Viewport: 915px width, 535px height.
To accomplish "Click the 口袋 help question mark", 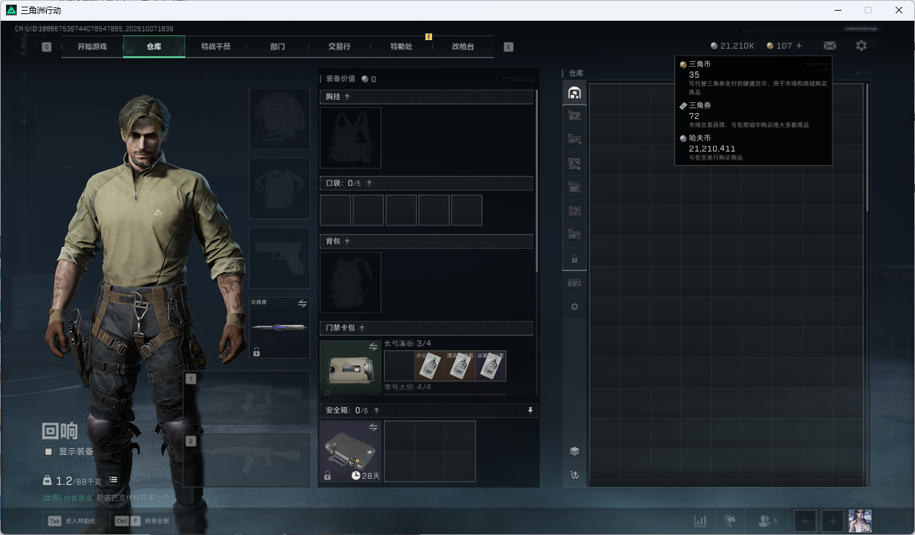I will tap(369, 183).
